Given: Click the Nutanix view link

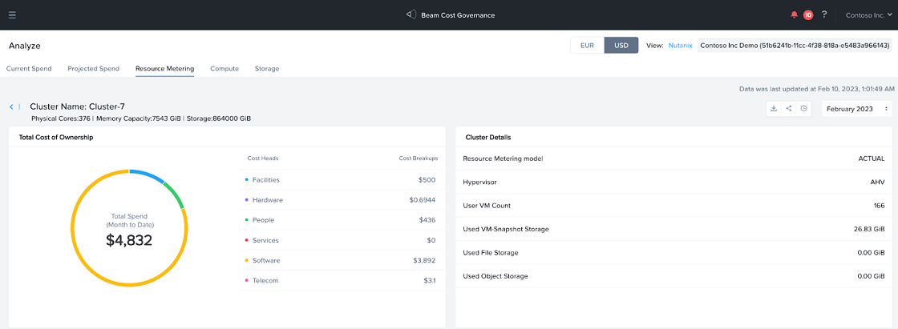Looking at the screenshot, I should [x=680, y=46].
